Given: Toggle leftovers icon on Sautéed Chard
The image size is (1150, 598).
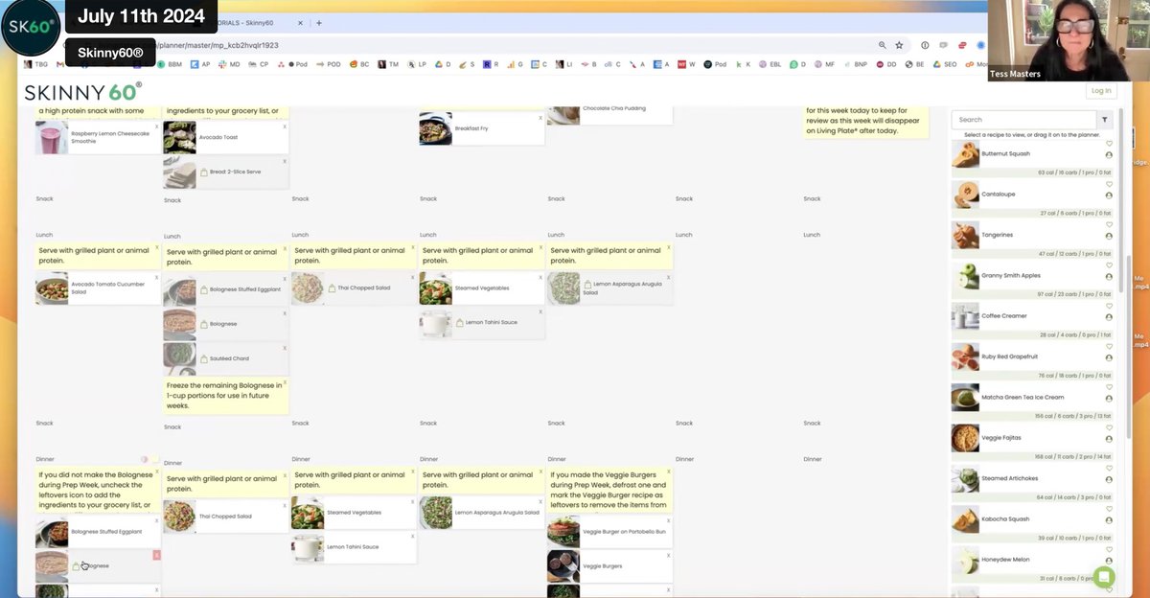Looking at the screenshot, I should 204,358.
